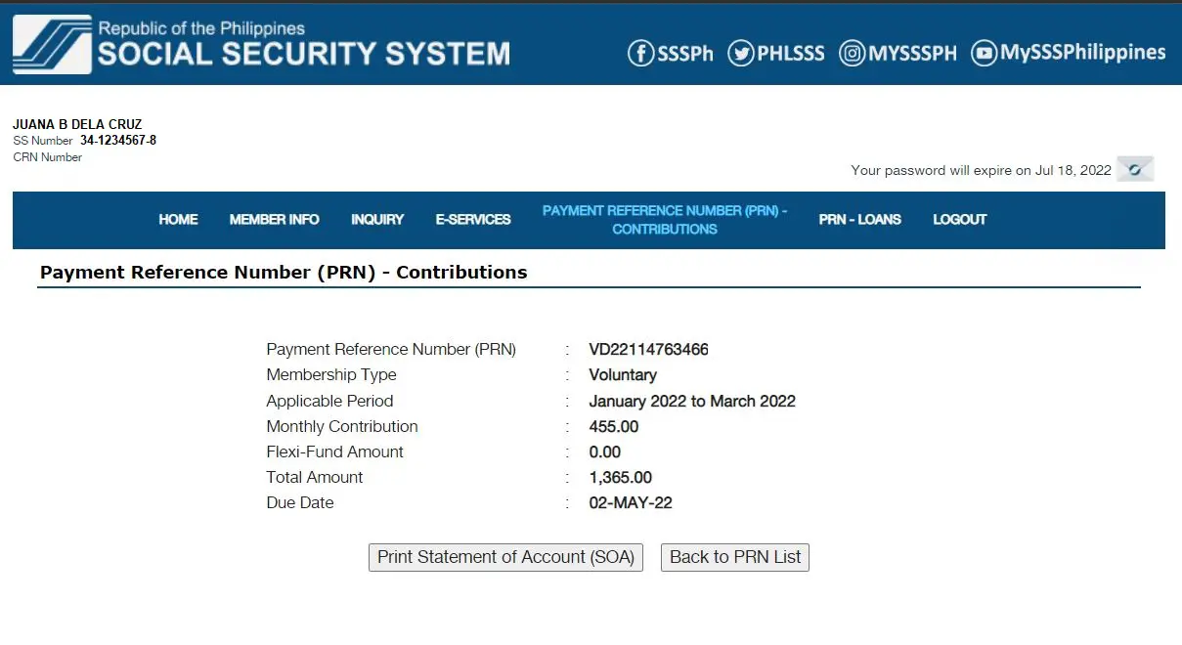Open the PRN - LOANS menu
Image resolution: width=1182 pixels, height=645 pixels.
[859, 220]
